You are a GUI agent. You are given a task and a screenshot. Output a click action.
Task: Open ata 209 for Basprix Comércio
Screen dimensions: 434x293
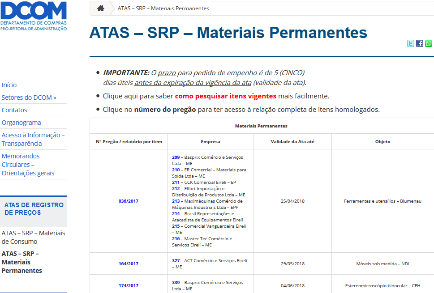[x=176, y=157]
